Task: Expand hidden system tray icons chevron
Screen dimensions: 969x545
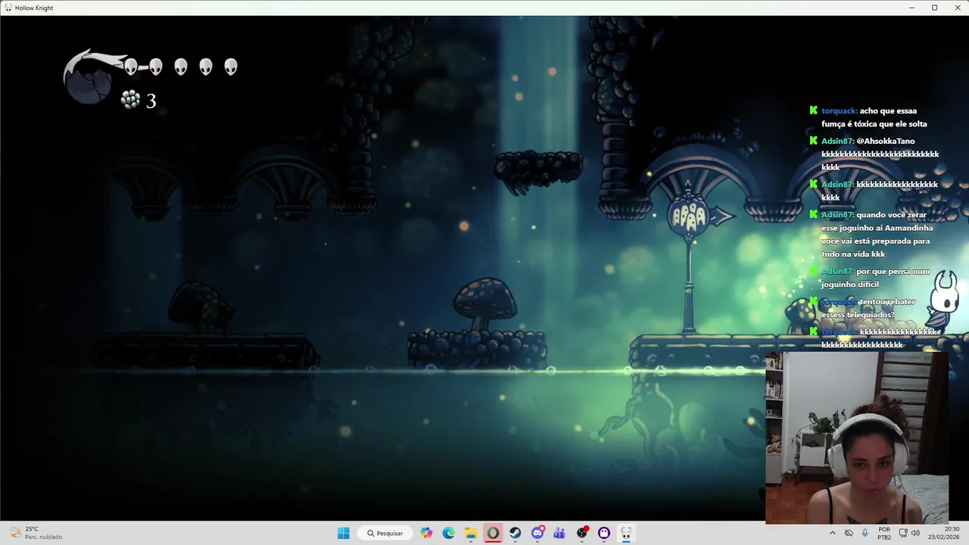Action: pyautogui.click(x=833, y=533)
